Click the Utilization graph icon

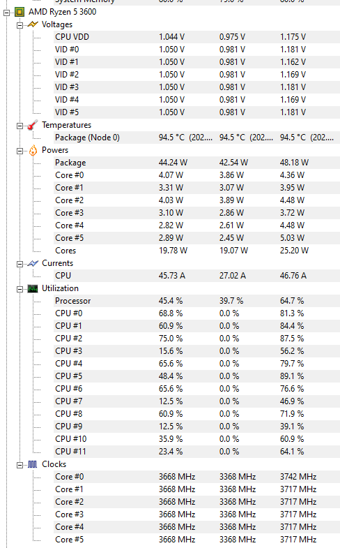coord(33,289)
